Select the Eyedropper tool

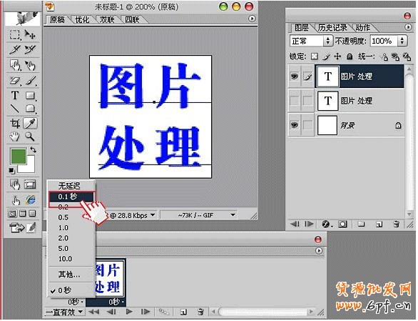30,123
